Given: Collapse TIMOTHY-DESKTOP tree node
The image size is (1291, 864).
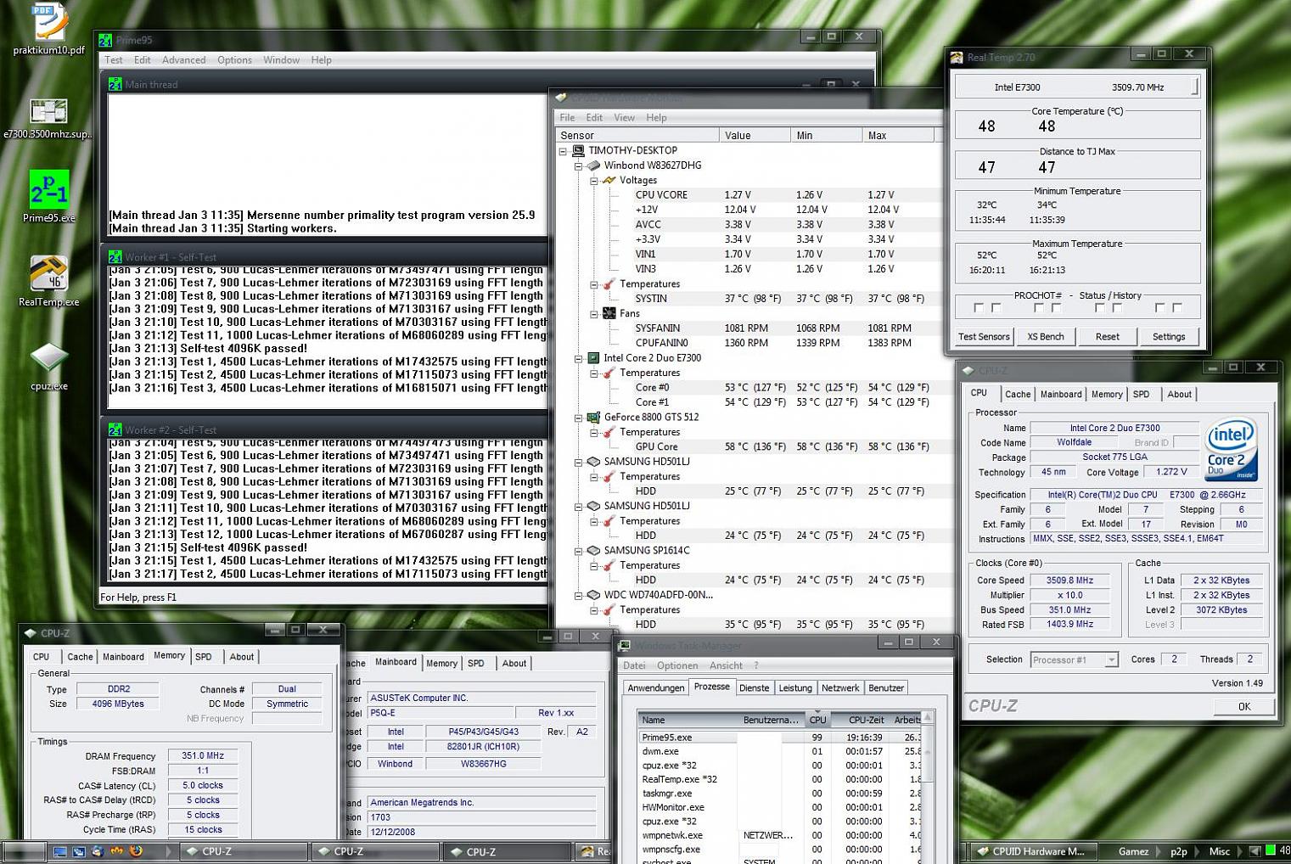Looking at the screenshot, I should (x=563, y=151).
